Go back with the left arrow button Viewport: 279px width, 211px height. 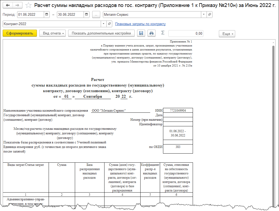coord(8,5)
